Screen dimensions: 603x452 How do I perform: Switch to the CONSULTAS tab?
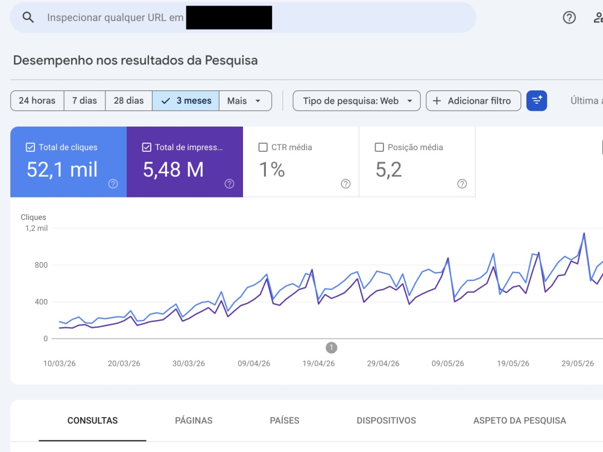(92, 421)
